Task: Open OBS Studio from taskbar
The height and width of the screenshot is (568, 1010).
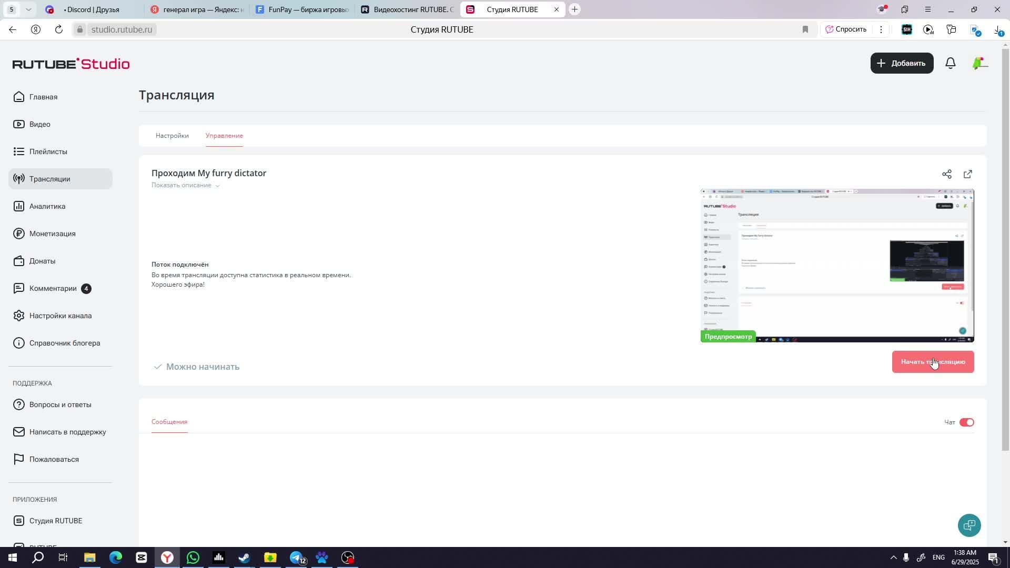Action: [x=348, y=557]
